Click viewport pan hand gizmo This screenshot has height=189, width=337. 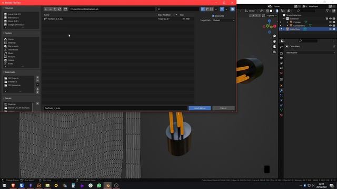click(274, 41)
